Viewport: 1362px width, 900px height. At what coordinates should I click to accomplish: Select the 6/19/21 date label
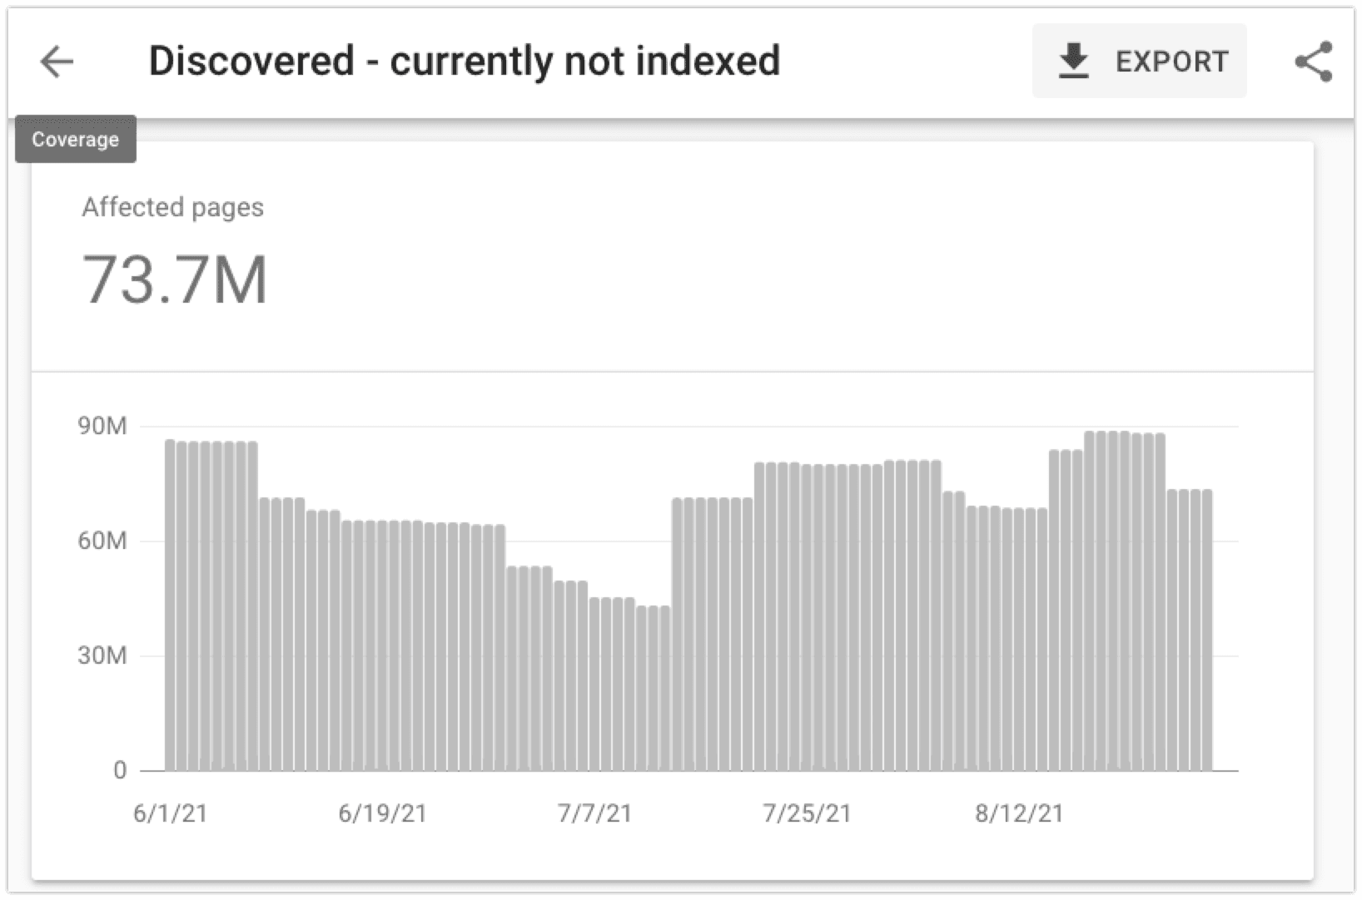pyautogui.click(x=382, y=813)
